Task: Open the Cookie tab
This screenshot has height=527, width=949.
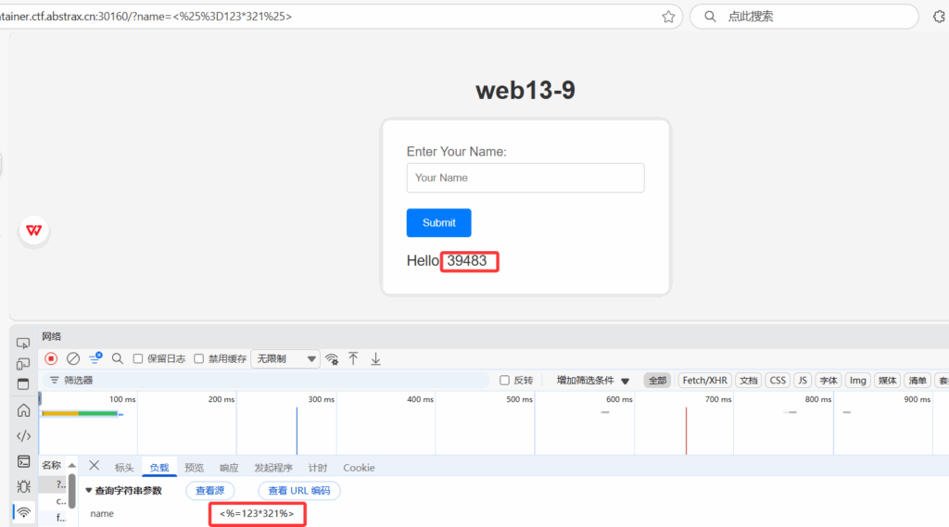Action: tap(359, 468)
